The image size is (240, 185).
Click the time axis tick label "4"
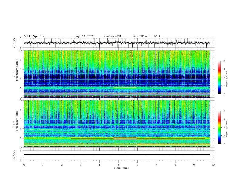(99, 165)
